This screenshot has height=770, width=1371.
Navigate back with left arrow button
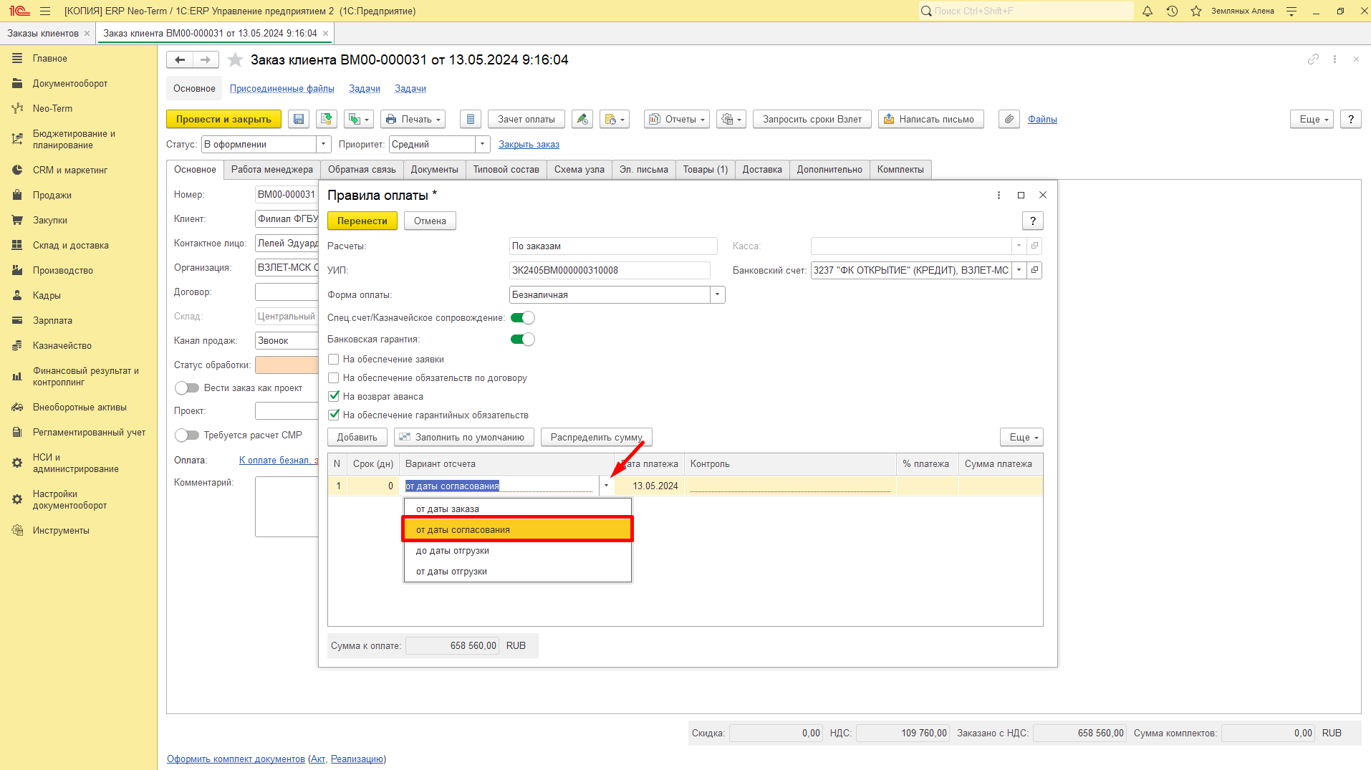coord(180,60)
